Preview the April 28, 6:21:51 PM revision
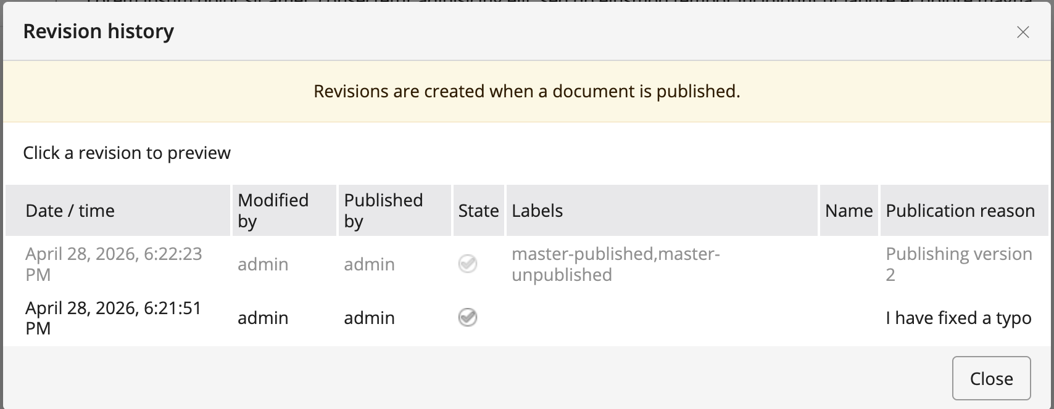Viewport: 1054px width, 409px height. (527, 318)
